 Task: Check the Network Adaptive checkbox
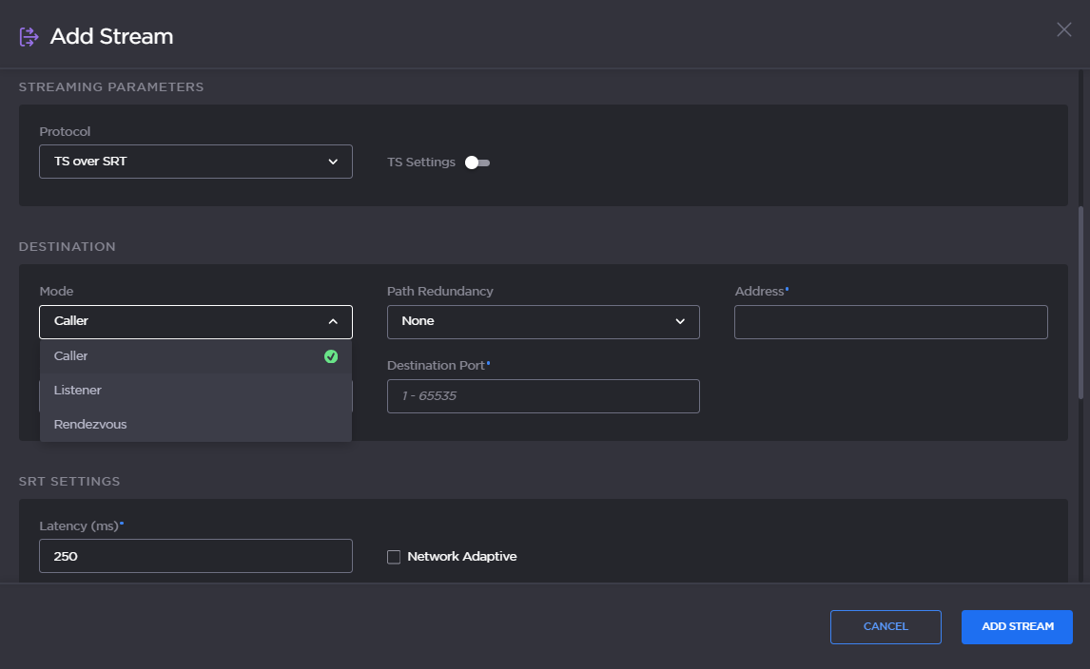pos(394,557)
